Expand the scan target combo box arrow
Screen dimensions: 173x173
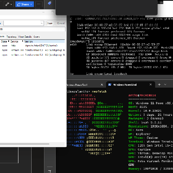pyautogui.click(x=42, y=23)
